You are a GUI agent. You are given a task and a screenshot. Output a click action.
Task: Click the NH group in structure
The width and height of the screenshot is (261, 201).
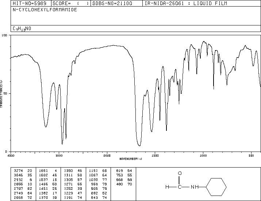click(x=195, y=187)
